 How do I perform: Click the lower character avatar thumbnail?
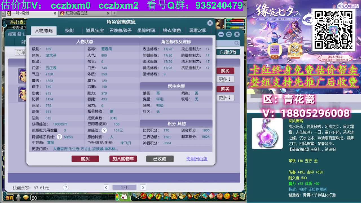pyautogui.click(x=22, y=94)
